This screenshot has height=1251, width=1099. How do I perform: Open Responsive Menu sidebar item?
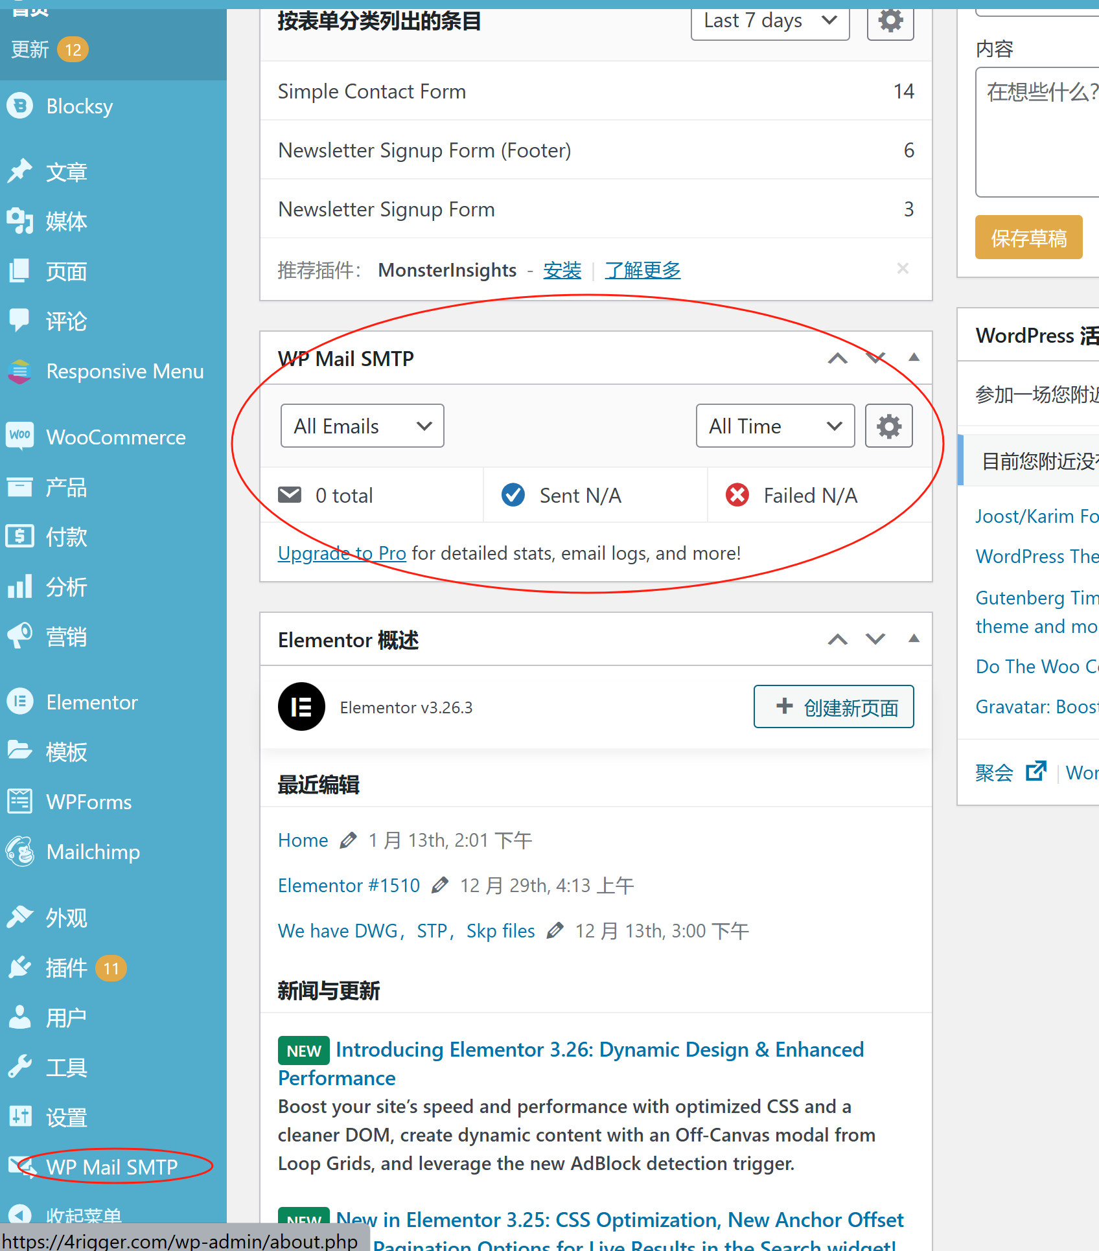tap(113, 371)
